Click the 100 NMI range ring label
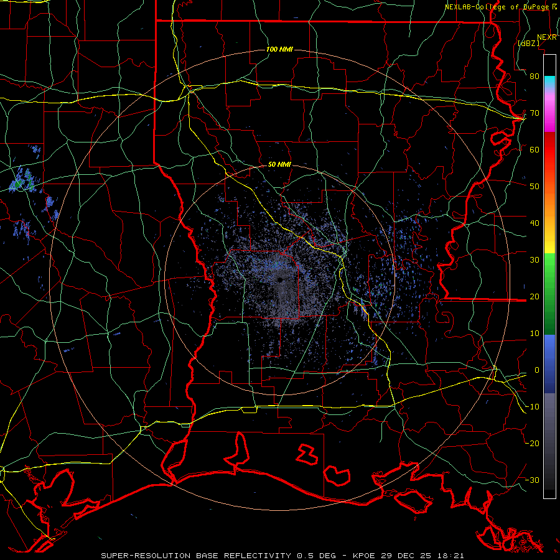 pyautogui.click(x=279, y=49)
